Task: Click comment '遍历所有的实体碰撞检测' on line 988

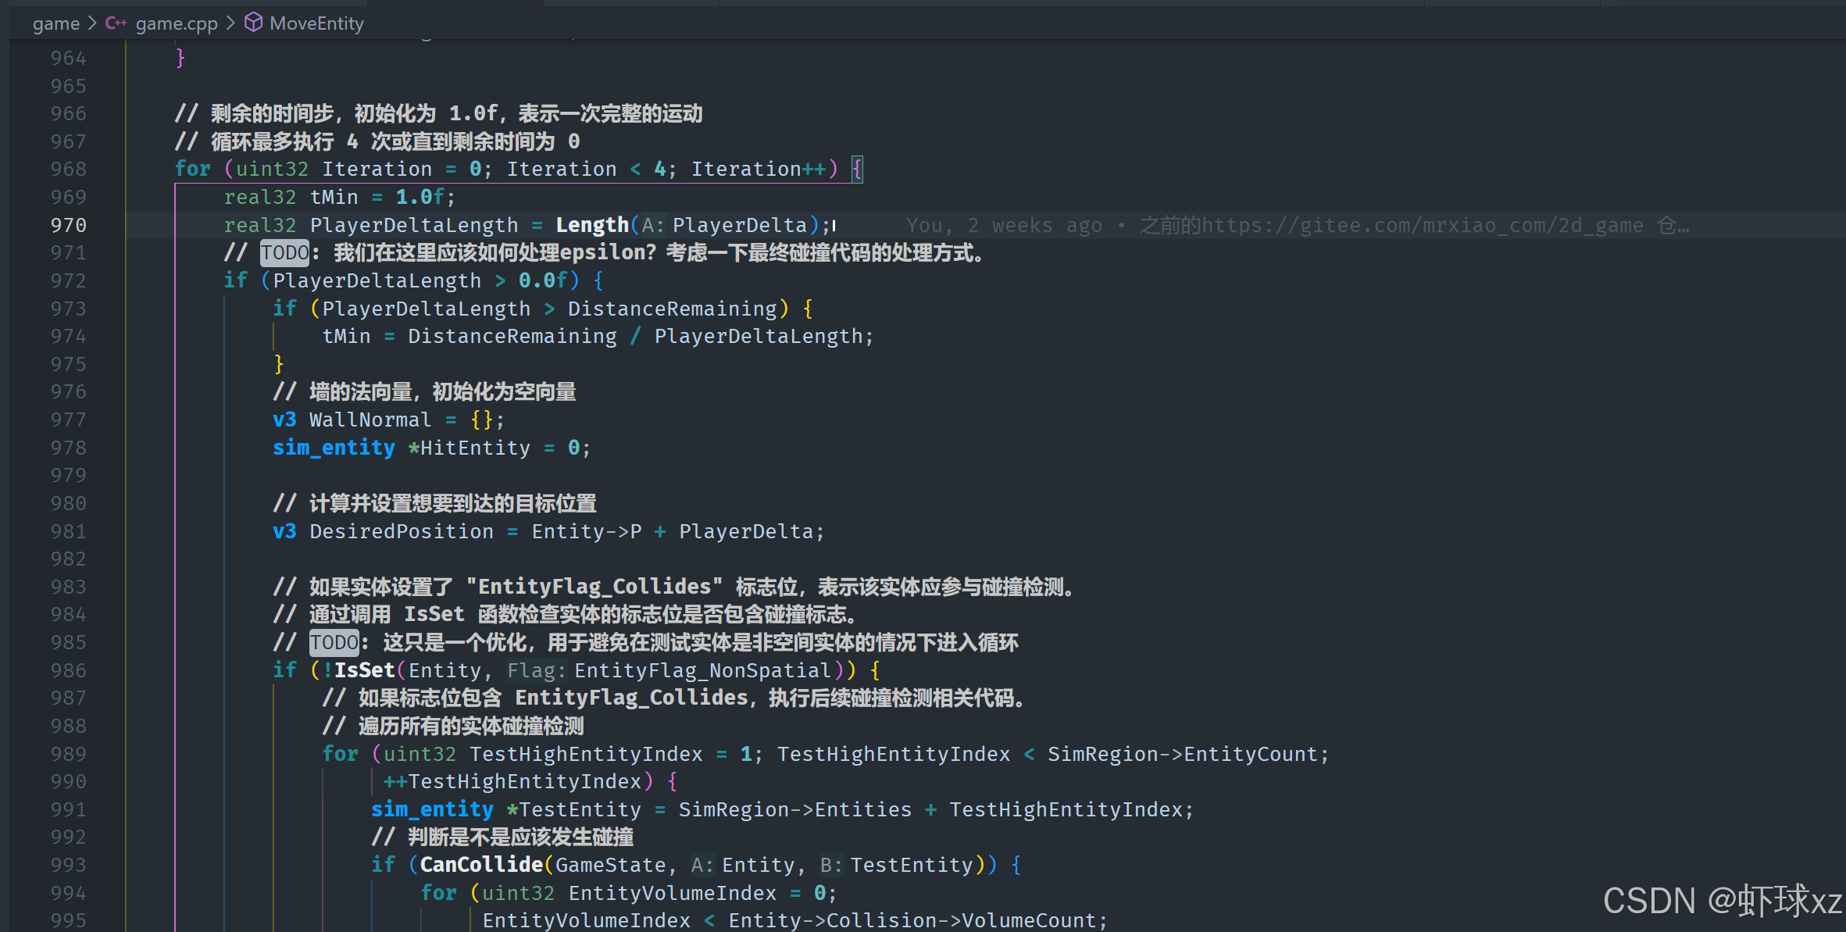Action: pos(471,726)
